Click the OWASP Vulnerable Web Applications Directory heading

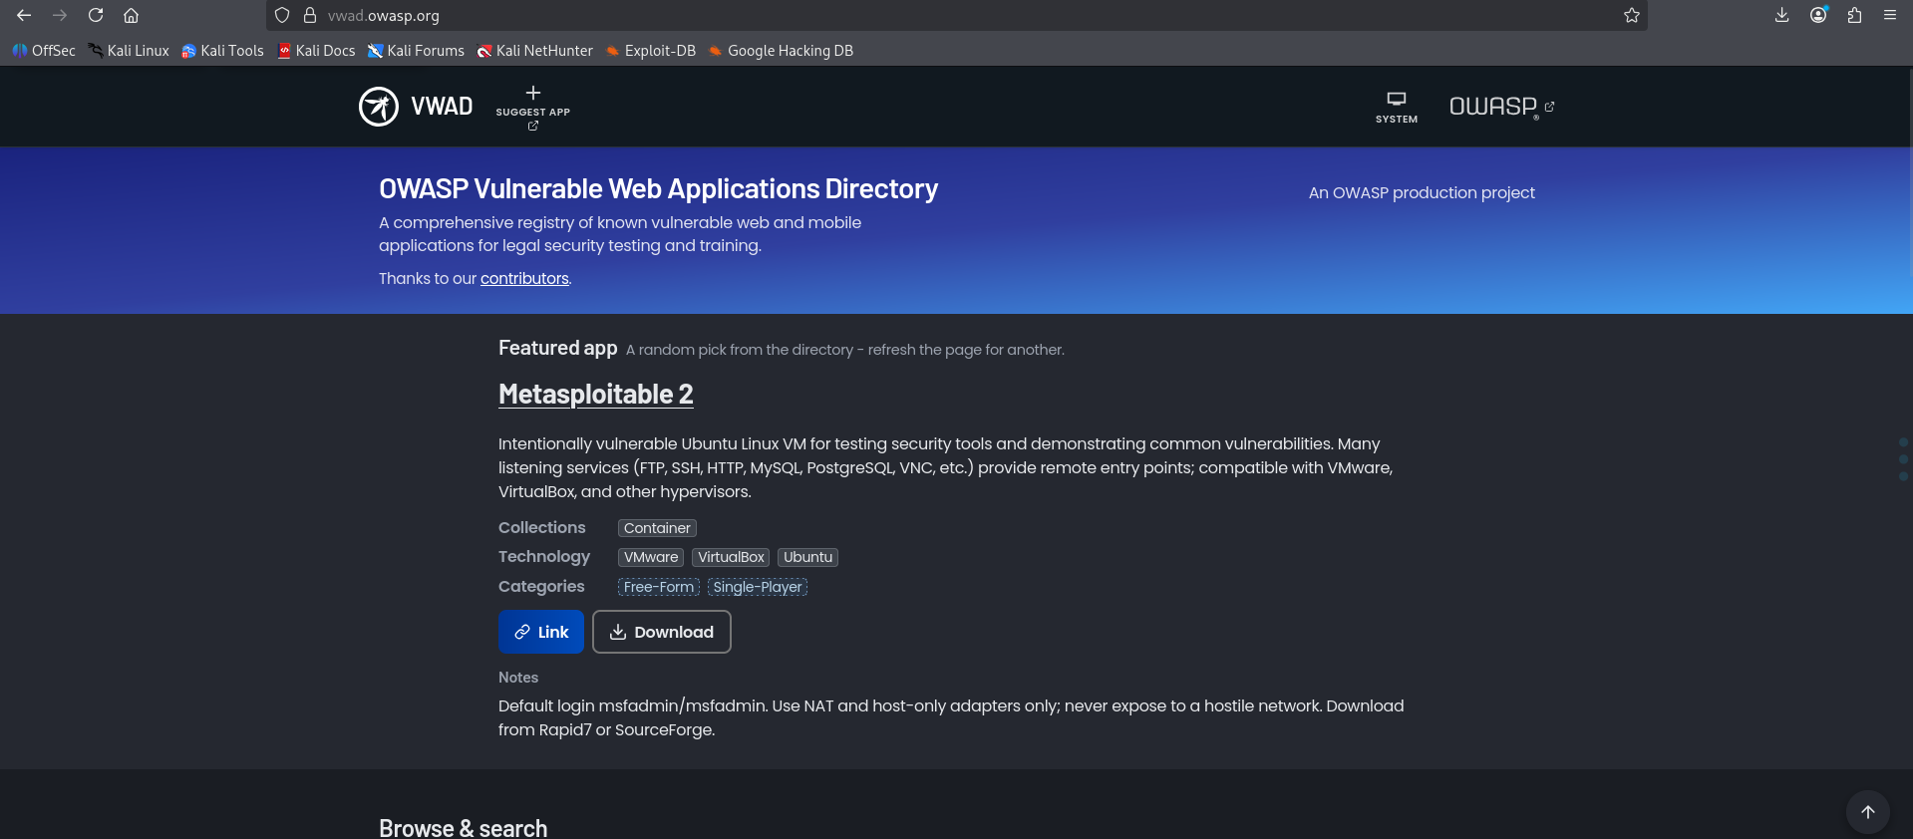pyautogui.click(x=658, y=189)
